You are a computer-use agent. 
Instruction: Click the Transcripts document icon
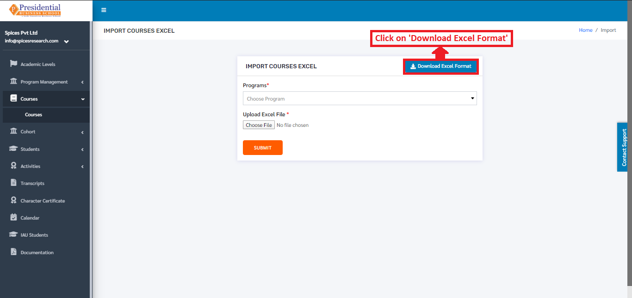click(13, 183)
